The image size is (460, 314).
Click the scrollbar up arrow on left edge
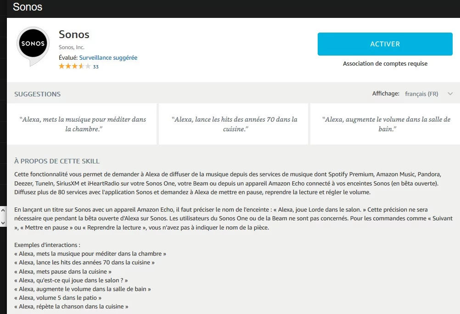click(3, 210)
